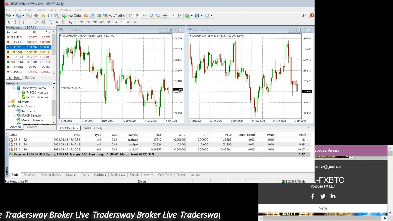The image size is (393, 221).
Task: Switch to the M1 timeframe
Action: point(81,22)
